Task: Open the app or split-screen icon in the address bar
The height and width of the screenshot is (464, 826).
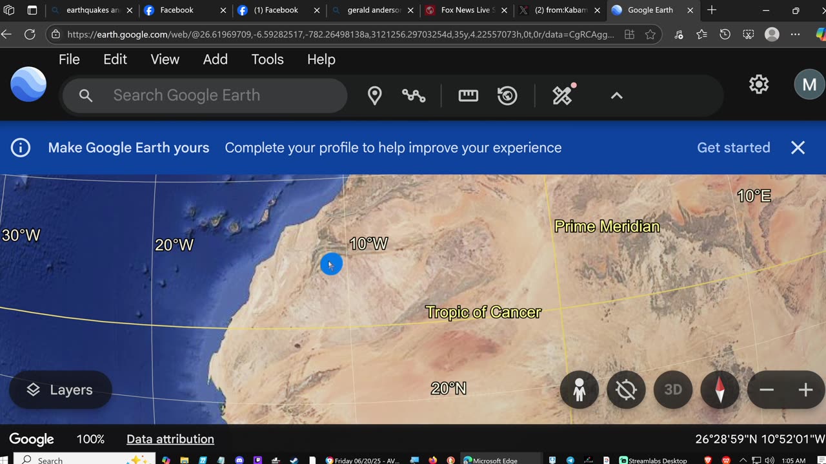Action: tap(629, 35)
